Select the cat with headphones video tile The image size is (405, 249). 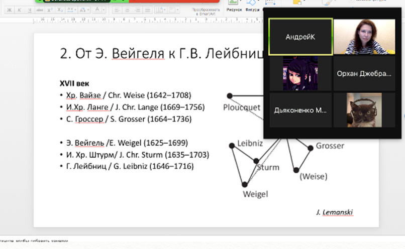[x=364, y=109]
